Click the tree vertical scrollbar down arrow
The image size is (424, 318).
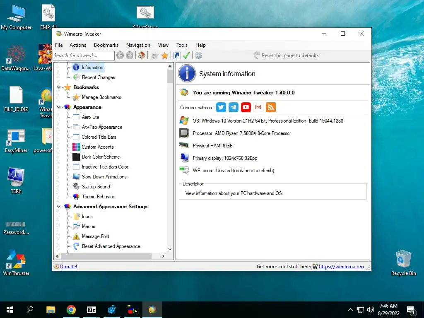(170, 249)
